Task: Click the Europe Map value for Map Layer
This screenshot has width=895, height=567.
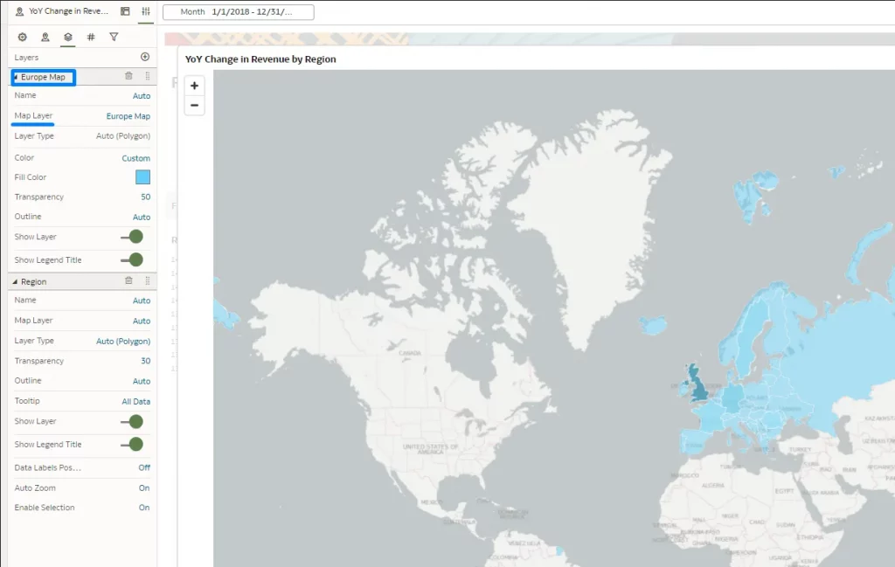Action: [x=128, y=116]
